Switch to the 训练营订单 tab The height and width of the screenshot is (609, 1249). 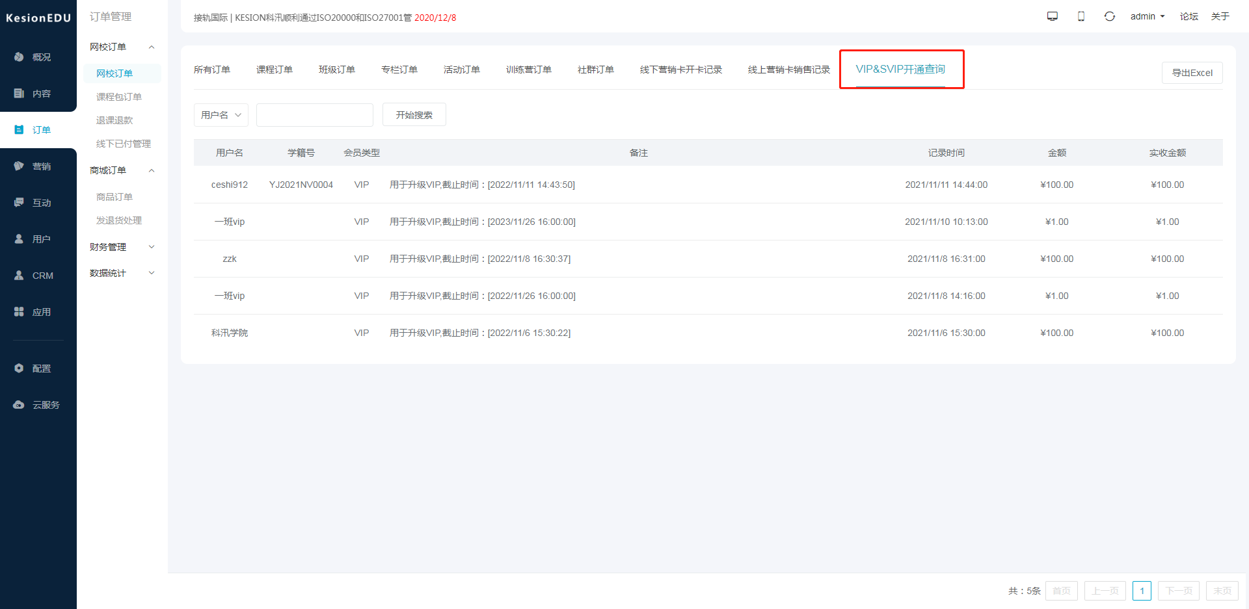point(529,70)
